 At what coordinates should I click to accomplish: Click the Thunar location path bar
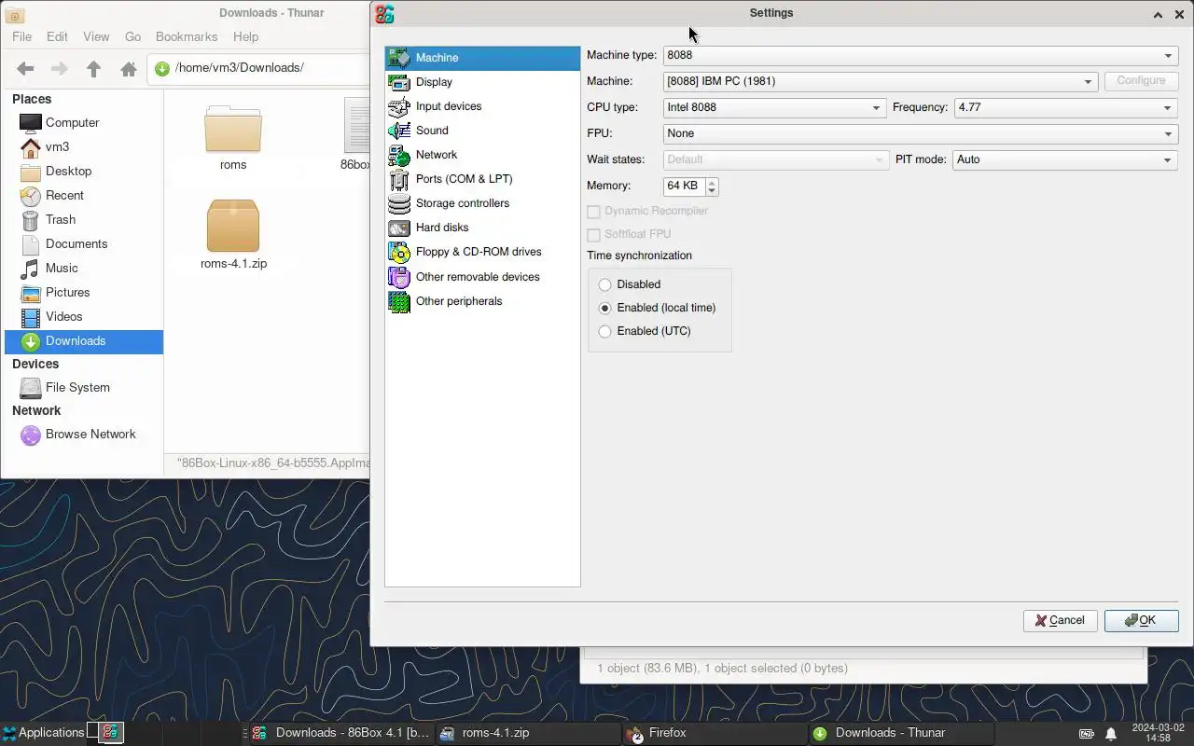(x=257, y=68)
